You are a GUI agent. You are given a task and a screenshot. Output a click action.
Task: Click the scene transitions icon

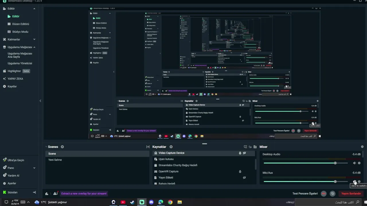click(148, 147)
